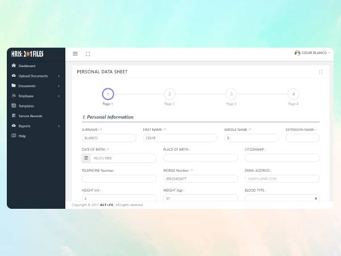Go to wizard step 4 circle
Viewport: 341px width, 256px height.
pyautogui.click(x=293, y=94)
